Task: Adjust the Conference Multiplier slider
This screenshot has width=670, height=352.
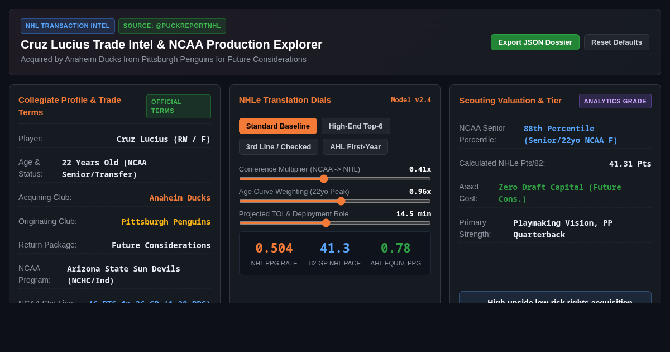Action: point(335,179)
